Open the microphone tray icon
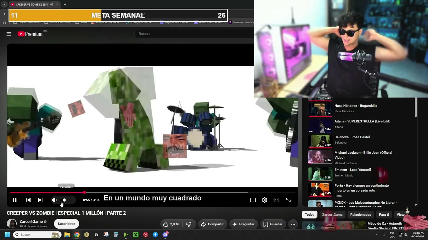This screenshot has width=428, height=240. [384, 235]
